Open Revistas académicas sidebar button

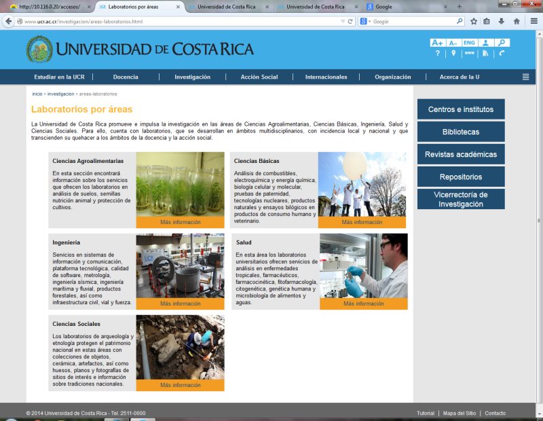click(x=461, y=154)
